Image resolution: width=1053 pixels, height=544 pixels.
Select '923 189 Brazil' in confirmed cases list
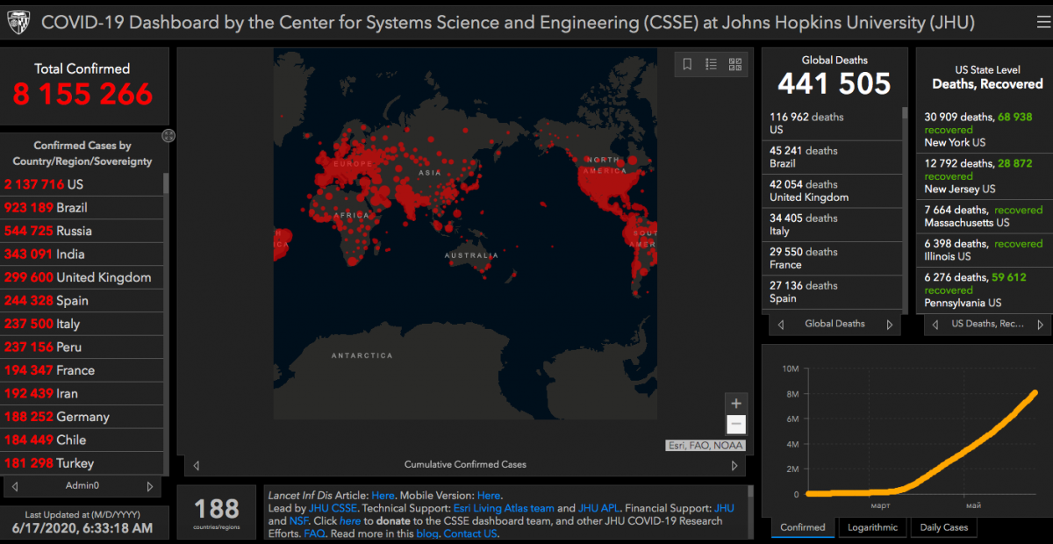tap(82, 208)
